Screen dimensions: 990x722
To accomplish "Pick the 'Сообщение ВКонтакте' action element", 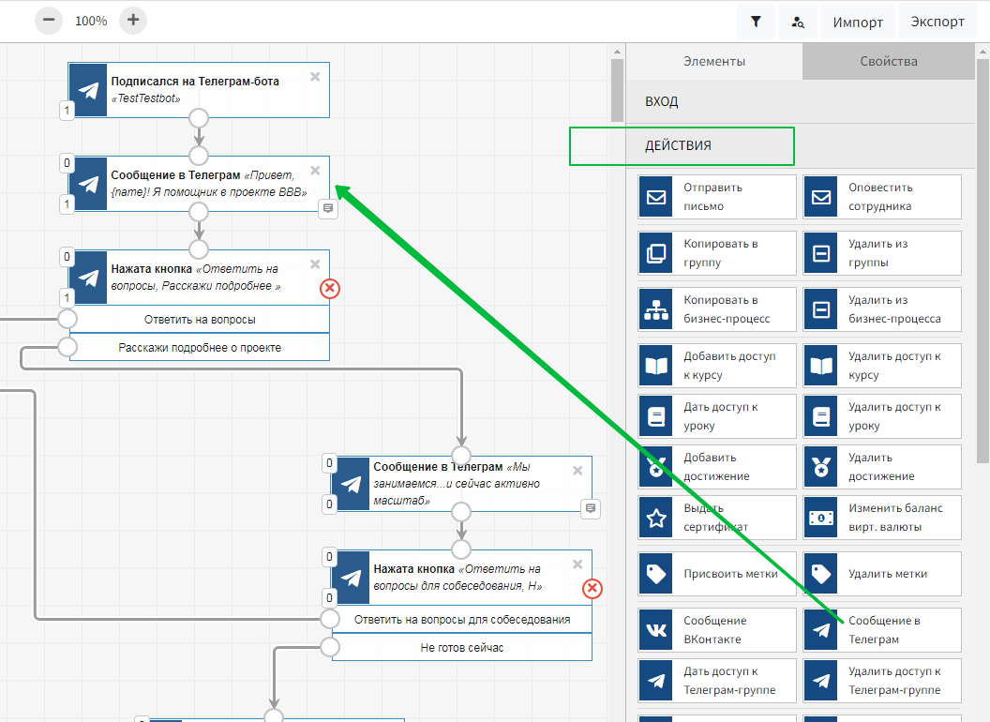I will (x=716, y=630).
